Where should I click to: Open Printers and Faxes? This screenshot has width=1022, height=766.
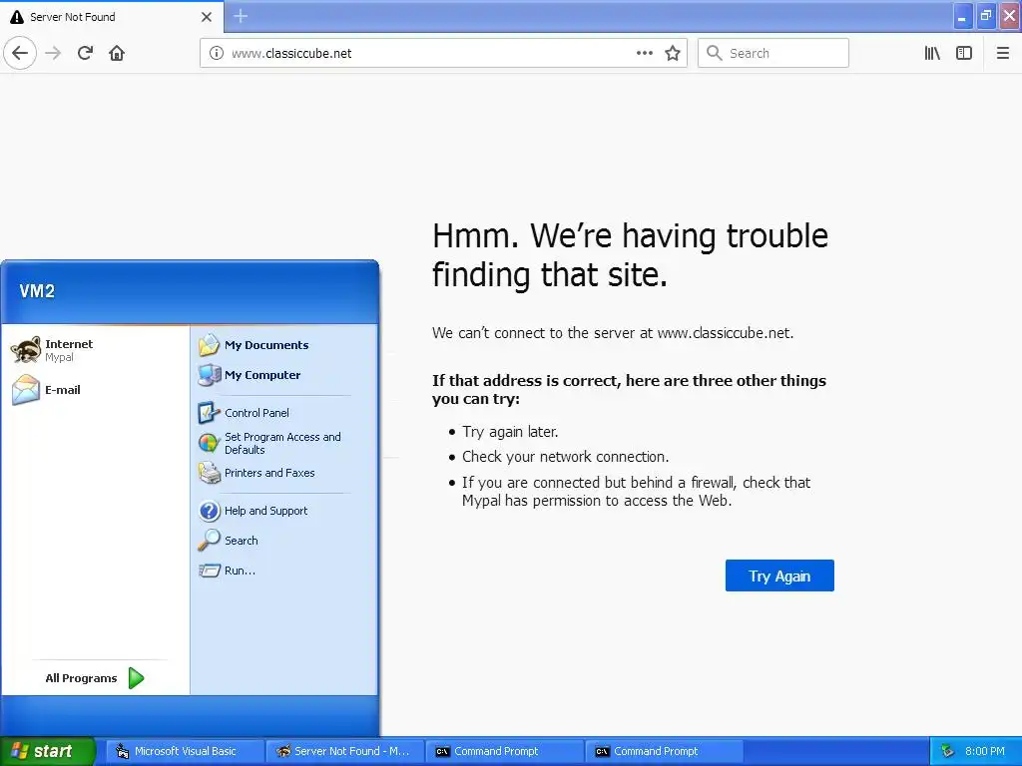284,473
